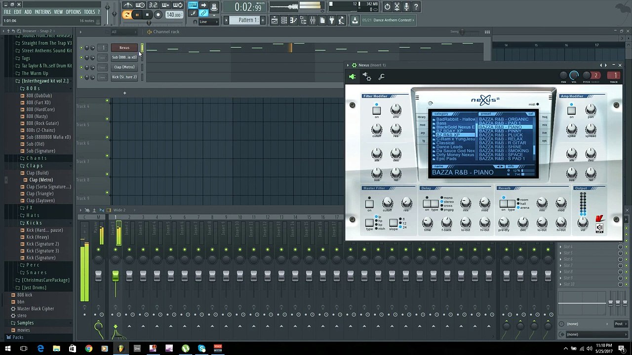Click the record button in transport
632x355 pixels.
(158, 15)
